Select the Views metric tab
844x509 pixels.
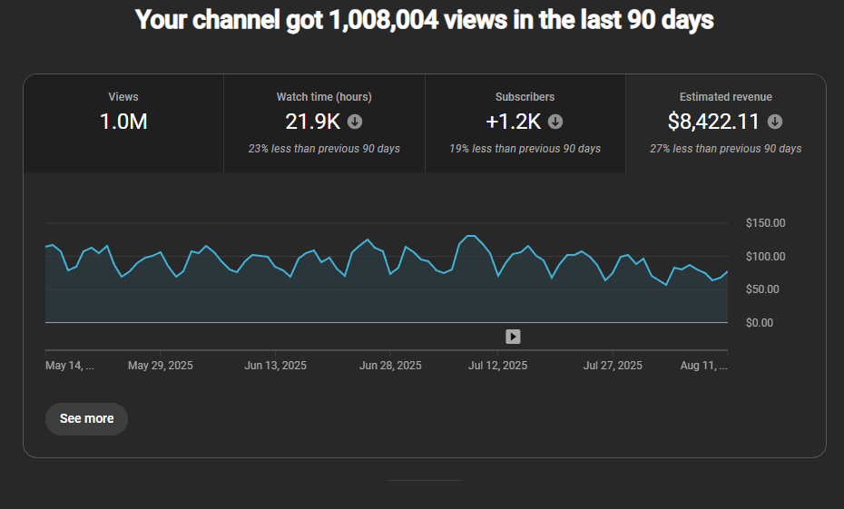coord(123,122)
